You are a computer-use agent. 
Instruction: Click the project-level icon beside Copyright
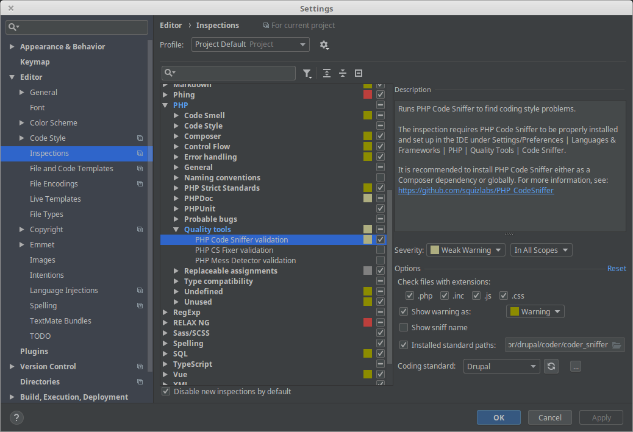pyautogui.click(x=140, y=229)
